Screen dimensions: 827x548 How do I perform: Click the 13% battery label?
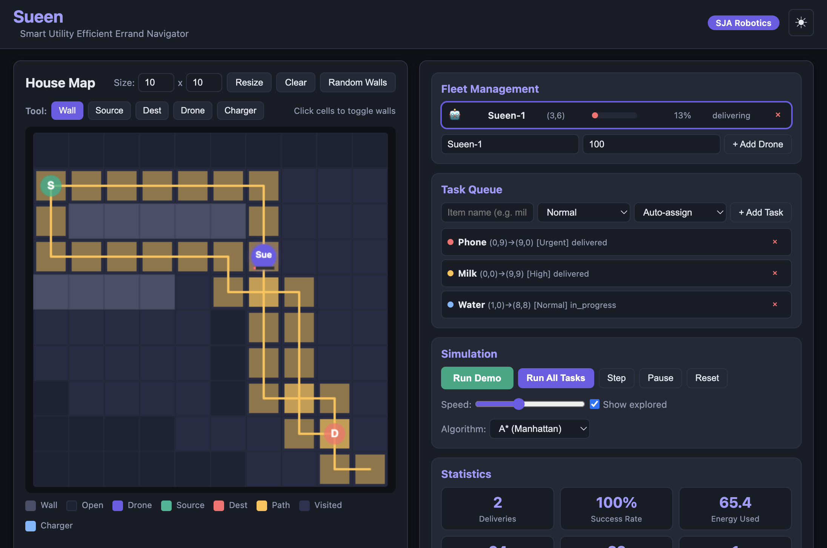(682, 115)
